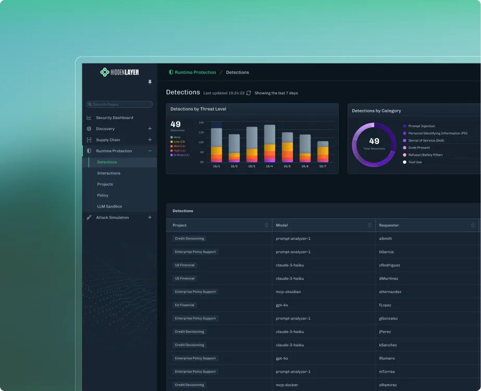Click the 10/4 bar in threat chart
The height and width of the screenshot is (391, 481).
click(x=269, y=143)
